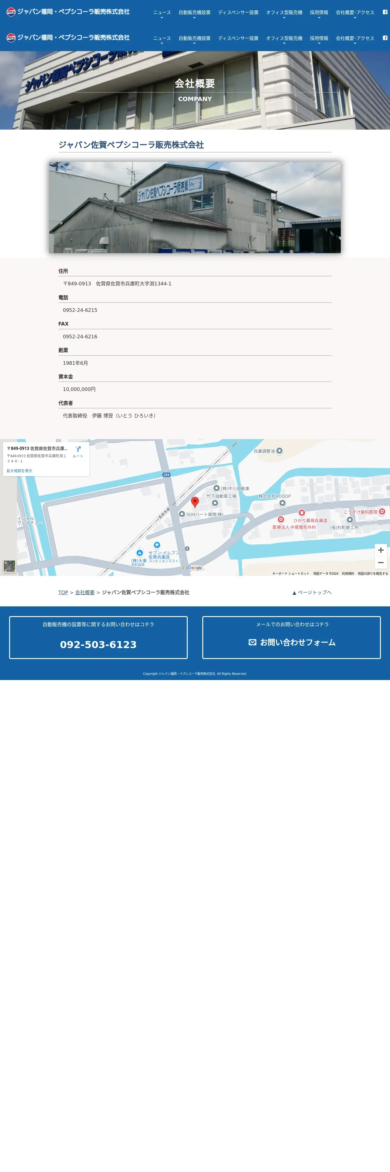Click the red location pin on the map
Image resolution: width=390 pixels, height=1172 pixels.
pyautogui.click(x=195, y=502)
